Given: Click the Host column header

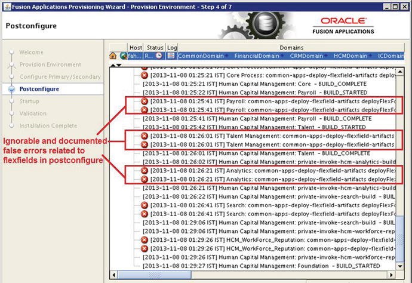Looking at the screenshot, I should coord(136,48).
